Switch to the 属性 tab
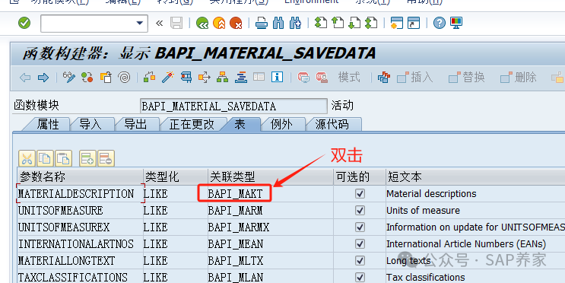This screenshot has width=565, height=283. click(48, 124)
